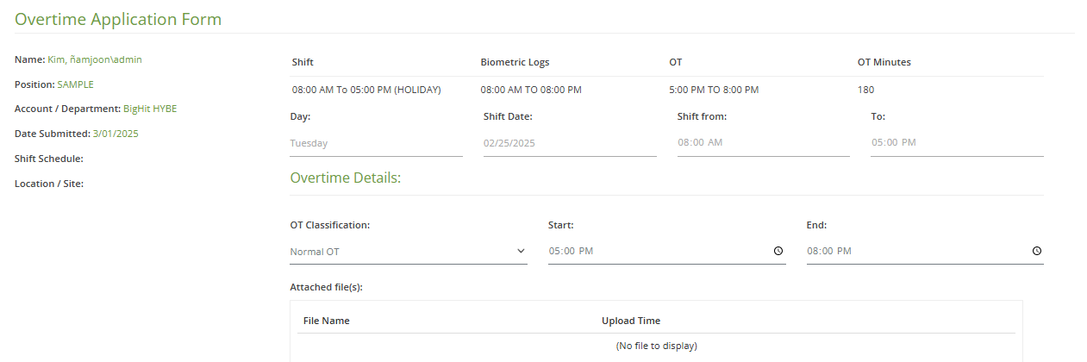
Task: Click the File Name column header
Action: click(x=326, y=321)
